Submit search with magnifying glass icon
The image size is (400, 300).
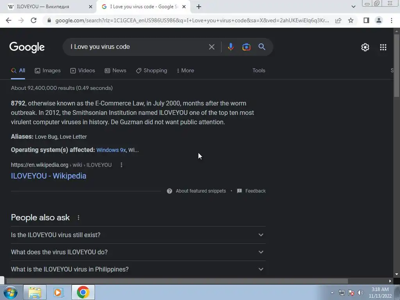[x=262, y=47]
